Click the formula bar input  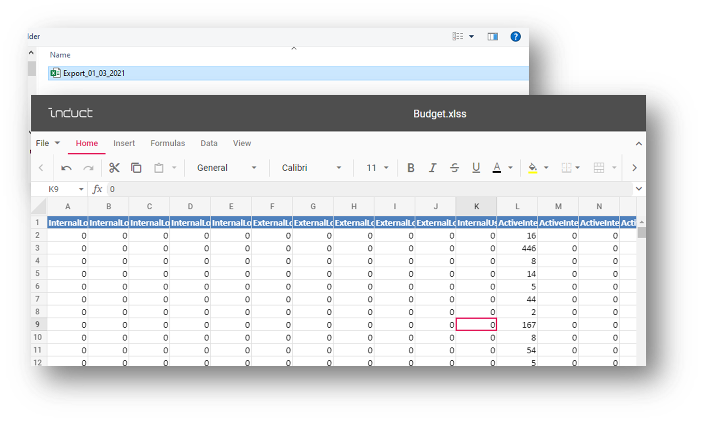369,189
